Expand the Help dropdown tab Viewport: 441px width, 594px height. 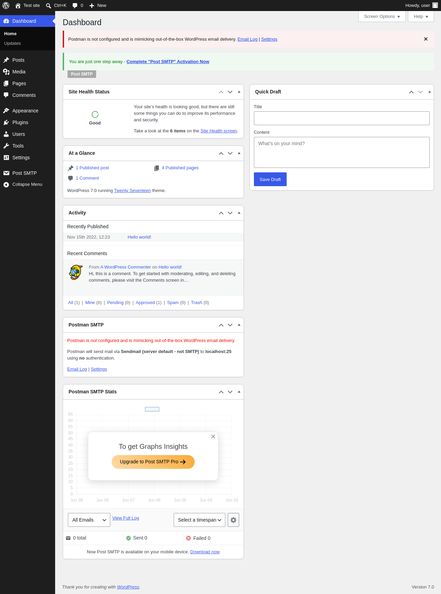coord(421,17)
